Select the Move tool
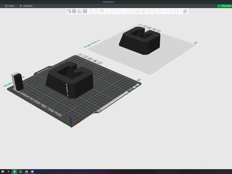232x174 pixels. tap(111, 11)
